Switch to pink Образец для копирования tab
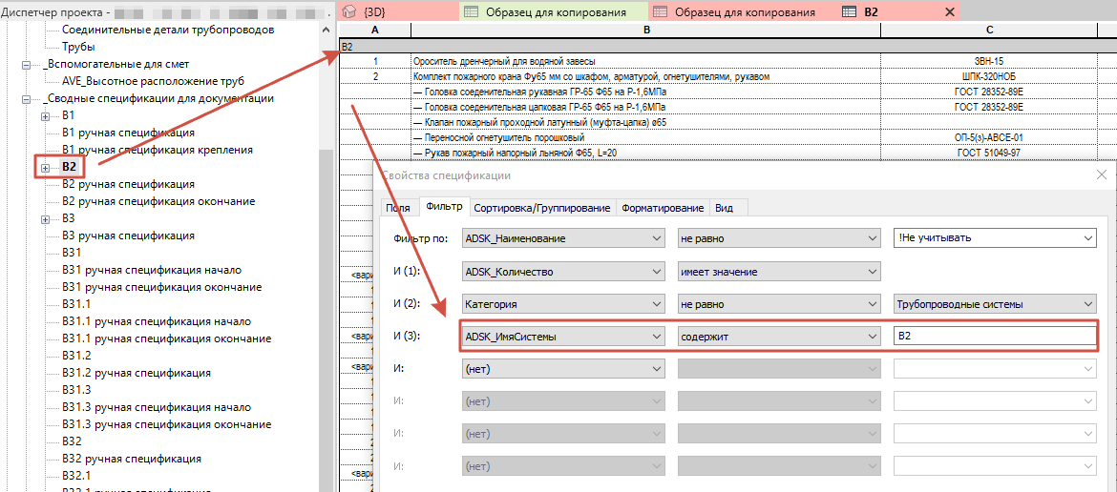Image resolution: width=1117 pixels, height=492 pixels. [x=744, y=11]
